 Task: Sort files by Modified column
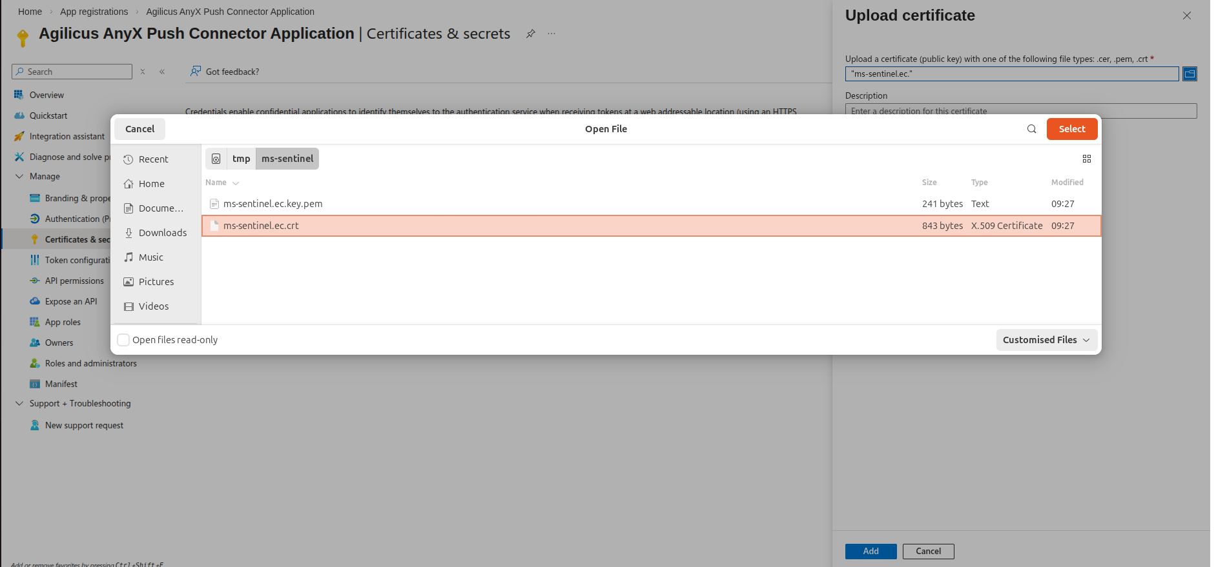[x=1067, y=183]
